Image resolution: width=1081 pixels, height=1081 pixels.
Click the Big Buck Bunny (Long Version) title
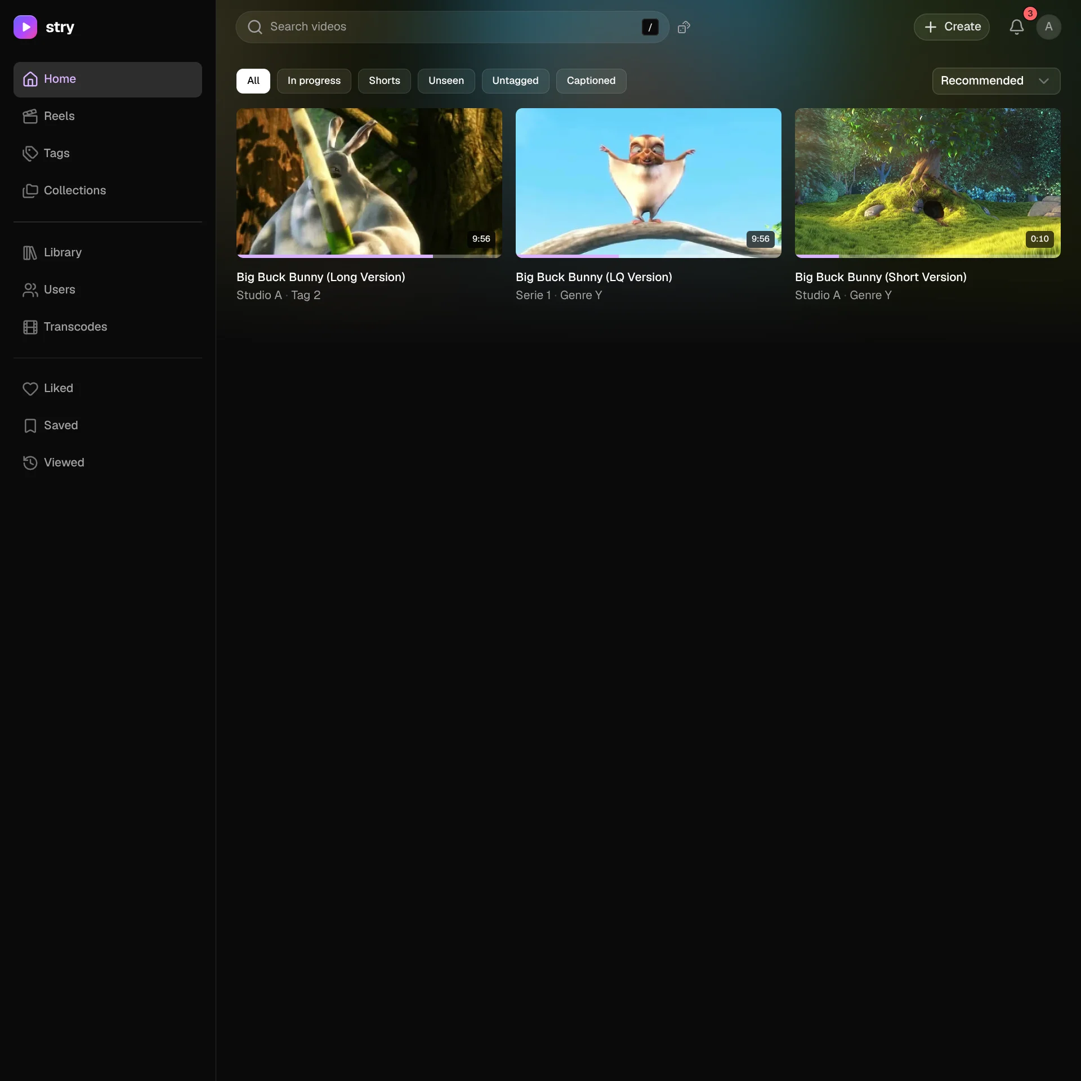pos(321,277)
